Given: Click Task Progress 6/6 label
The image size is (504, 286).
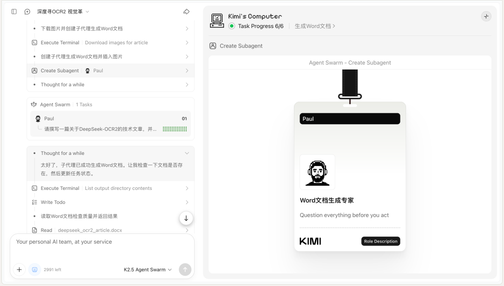Looking at the screenshot, I should (x=261, y=26).
